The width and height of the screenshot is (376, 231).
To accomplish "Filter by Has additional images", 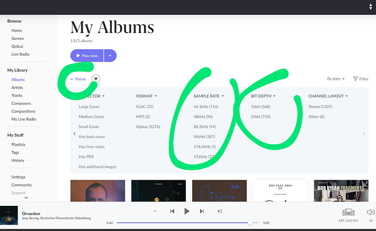I will (98, 167).
